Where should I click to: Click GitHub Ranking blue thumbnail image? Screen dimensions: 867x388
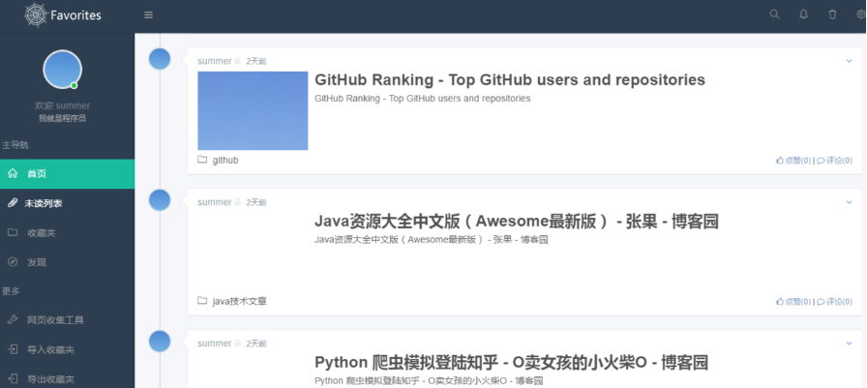tap(253, 110)
